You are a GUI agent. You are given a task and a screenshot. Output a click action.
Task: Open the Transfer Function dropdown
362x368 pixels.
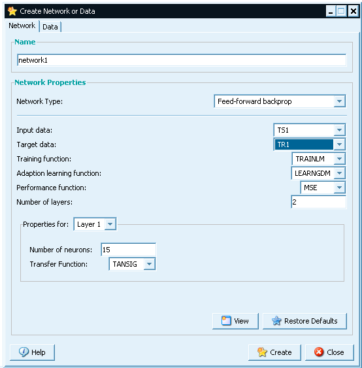pos(132,264)
